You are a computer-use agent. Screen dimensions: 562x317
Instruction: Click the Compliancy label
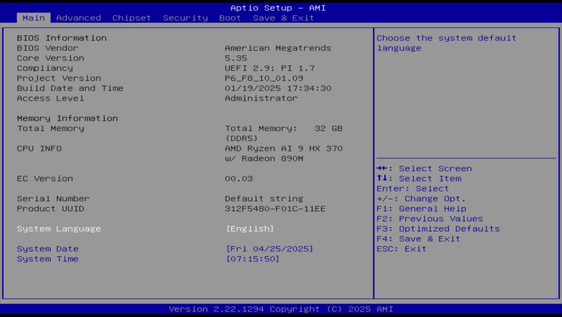tap(45, 68)
